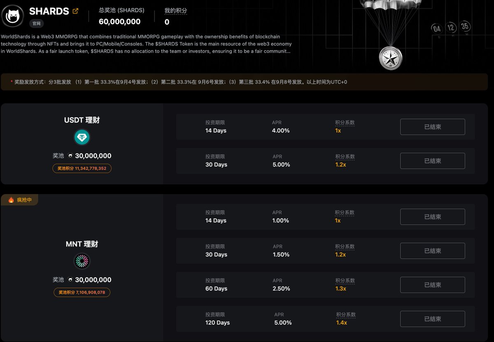Click the 积分系数 label showing 1.4x
Screen dimensions: 494x342
click(346, 314)
